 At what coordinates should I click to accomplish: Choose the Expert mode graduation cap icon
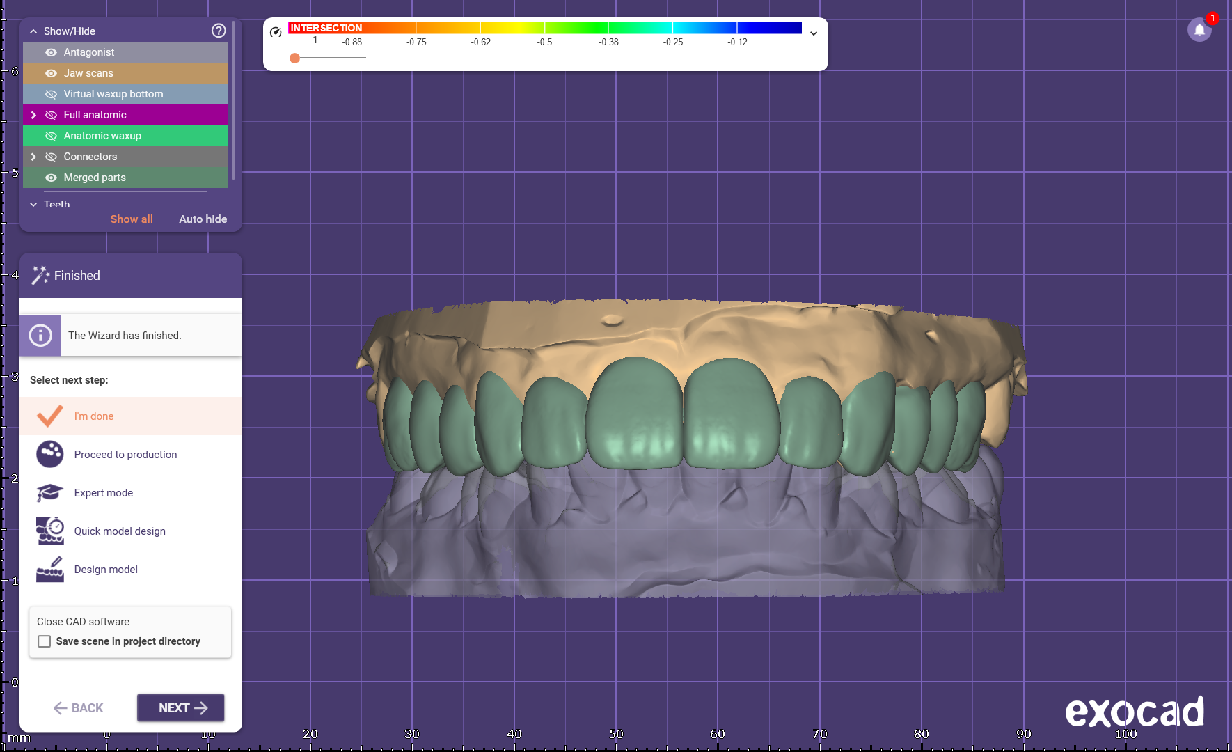pyautogui.click(x=50, y=493)
